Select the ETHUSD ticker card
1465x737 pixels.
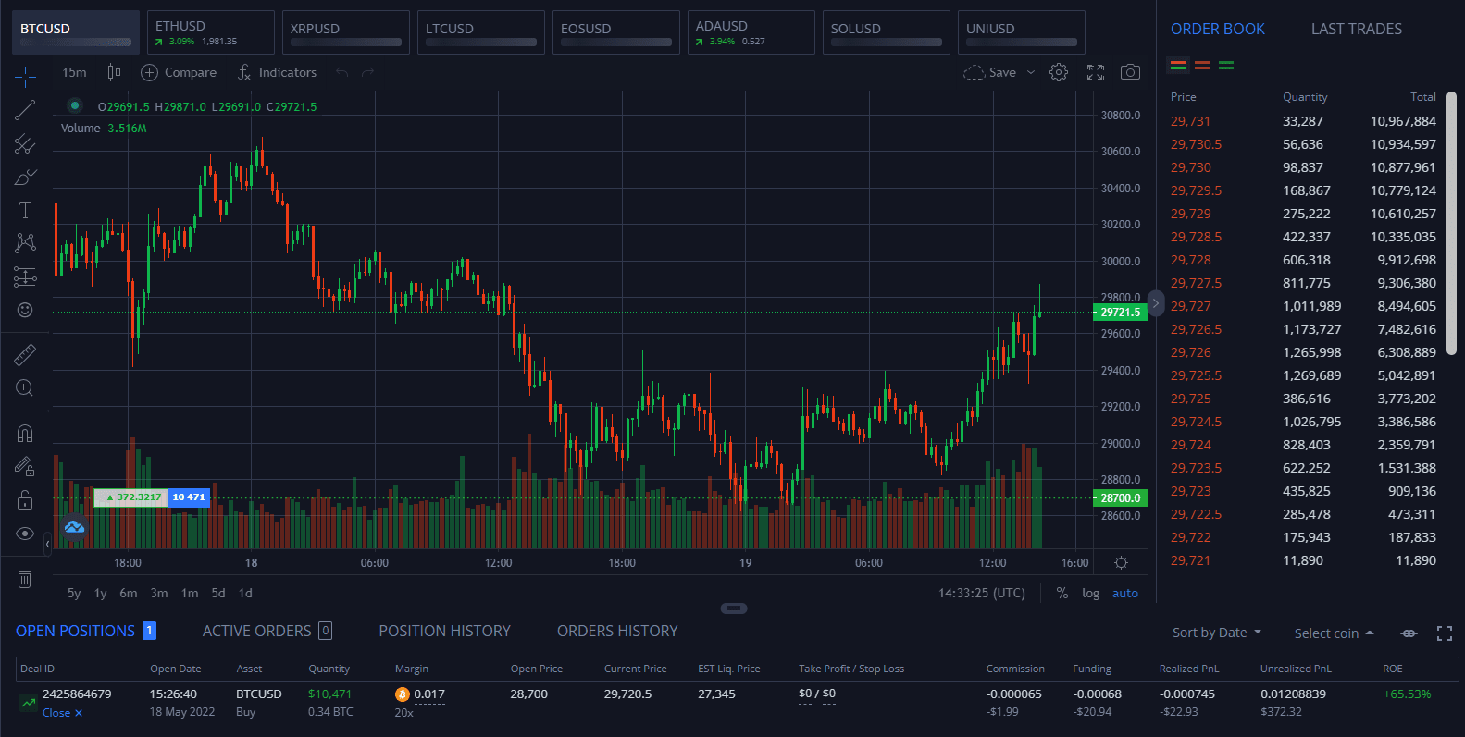tap(210, 32)
